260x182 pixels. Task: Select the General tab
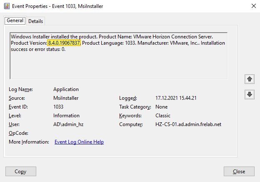pos(15,21)
